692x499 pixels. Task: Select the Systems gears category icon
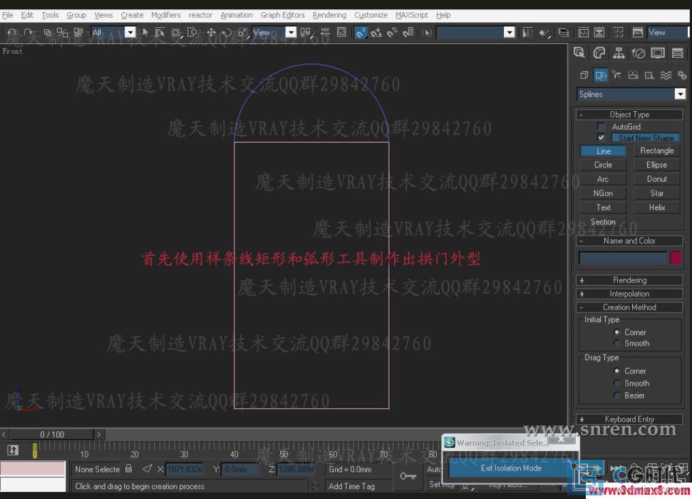point(682,75)
